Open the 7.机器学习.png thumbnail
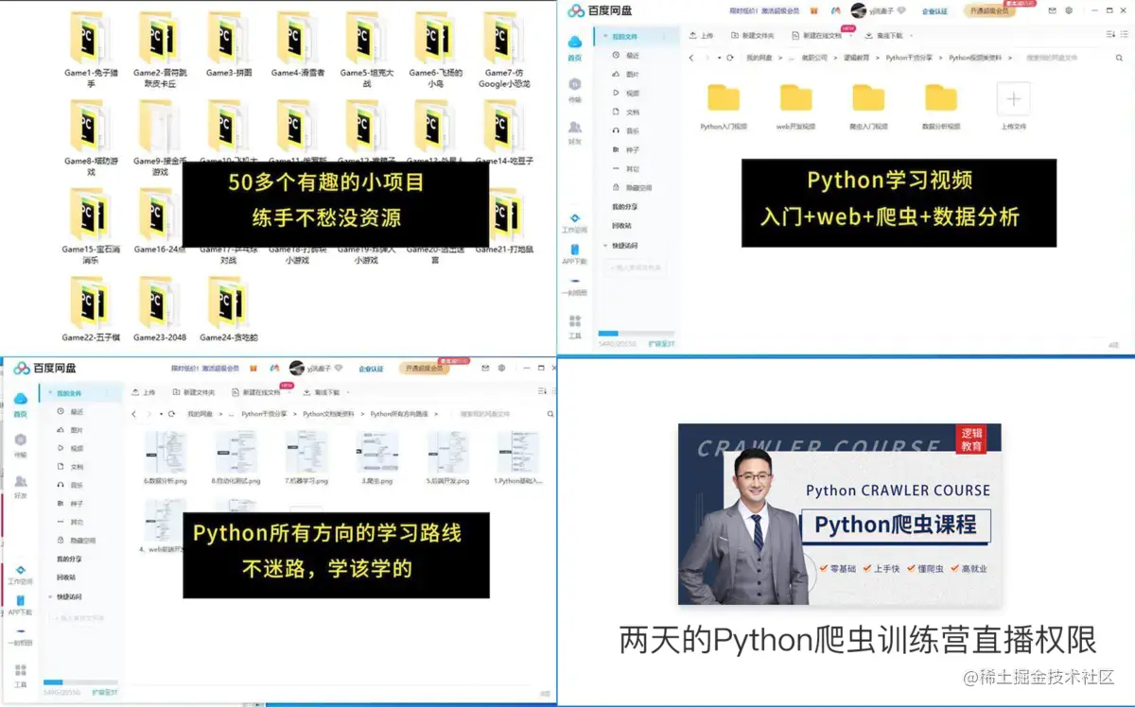The height and width of the screenshot is (707, 1135). 307,454
